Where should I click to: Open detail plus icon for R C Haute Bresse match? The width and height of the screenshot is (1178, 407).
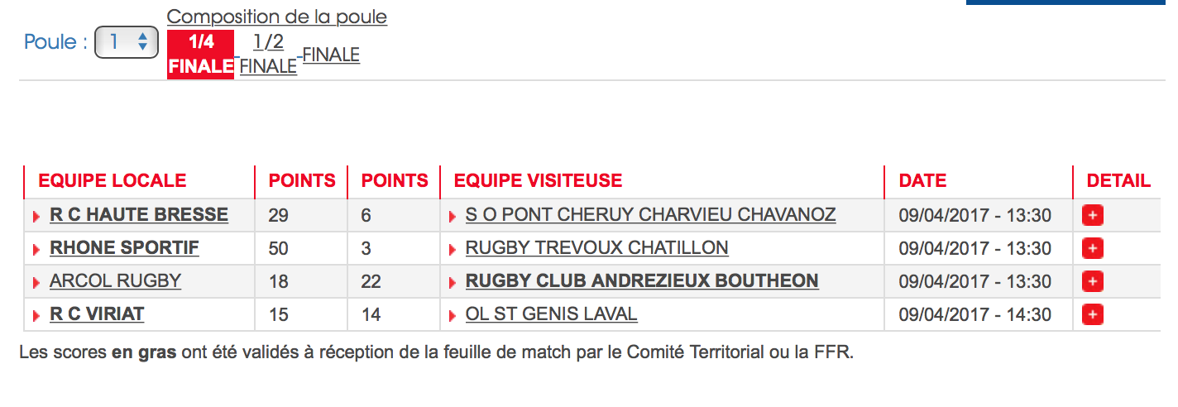point(1093,216)
